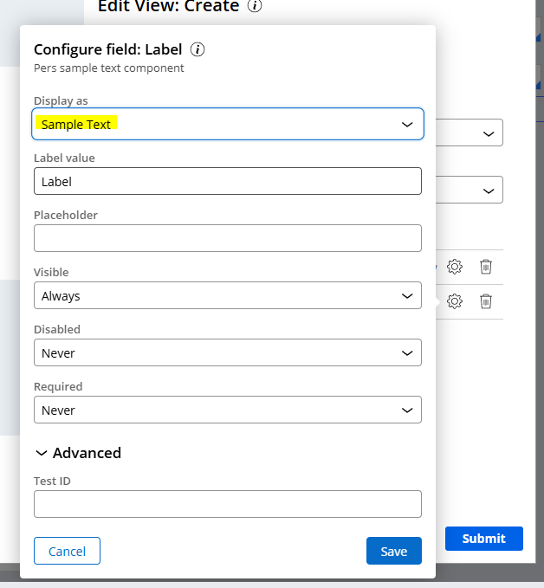
Task: Save the field configuration
Action: click(393, 552)
